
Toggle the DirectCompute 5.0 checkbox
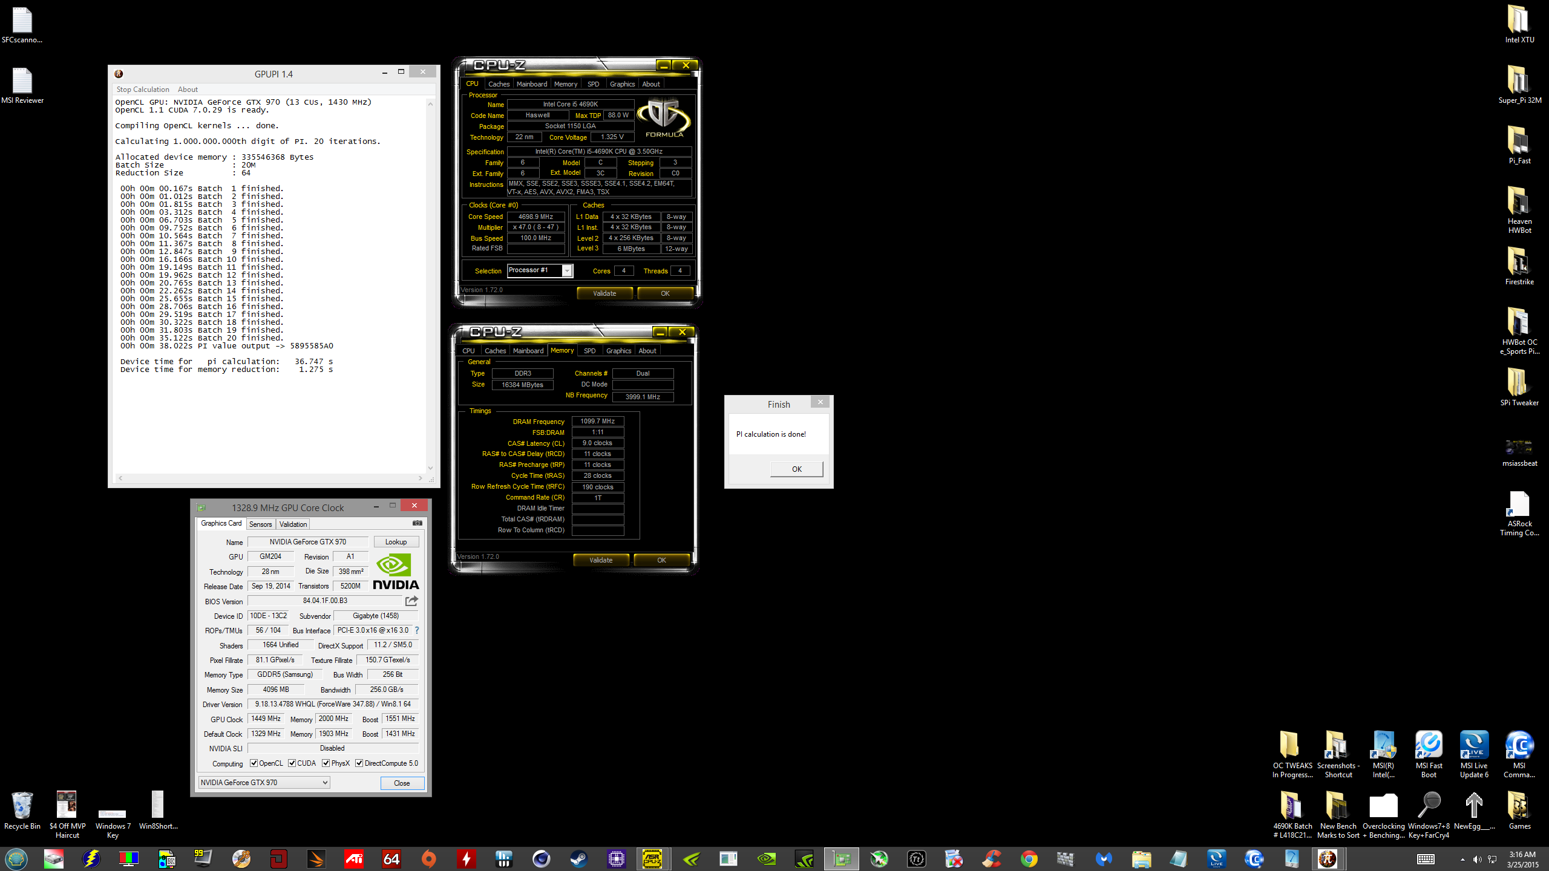pyautogui.click(x=359, y=763)
